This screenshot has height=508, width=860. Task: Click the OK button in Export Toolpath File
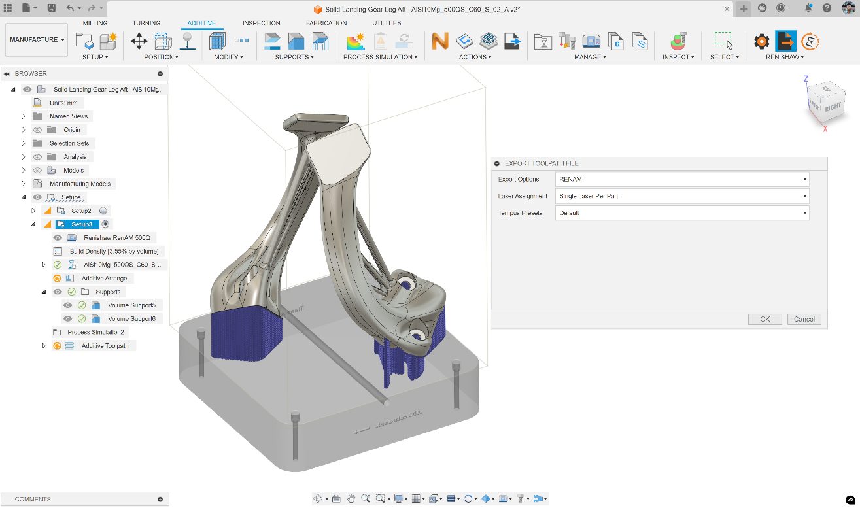pos(765,319)
